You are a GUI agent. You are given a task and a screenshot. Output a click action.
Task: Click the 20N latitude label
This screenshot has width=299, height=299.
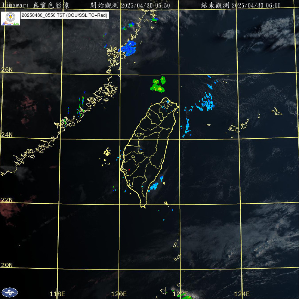pyautogui.click(x=7, y=265)
